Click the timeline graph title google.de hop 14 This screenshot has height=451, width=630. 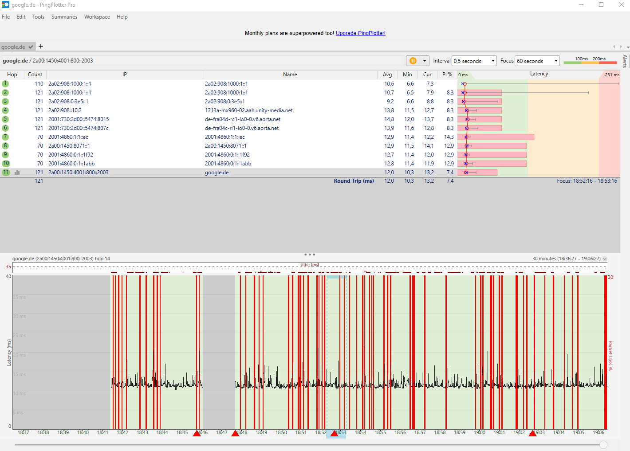(x=61, y=259)
